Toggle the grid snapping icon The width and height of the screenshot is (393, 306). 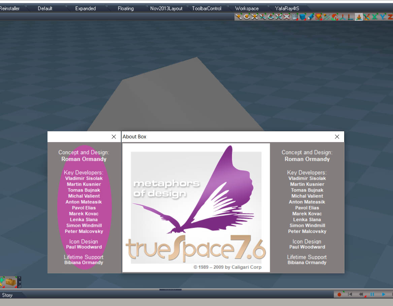click(327, 17)
